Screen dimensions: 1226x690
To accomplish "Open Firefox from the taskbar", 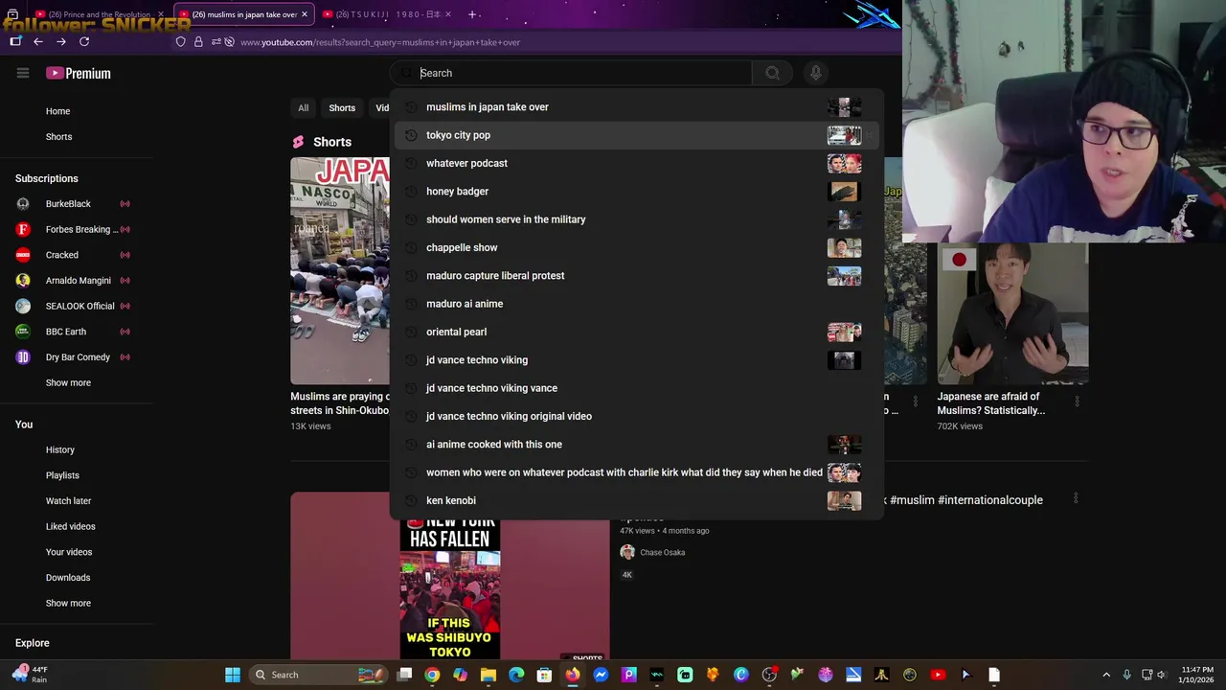I will (x=573, y=675).
